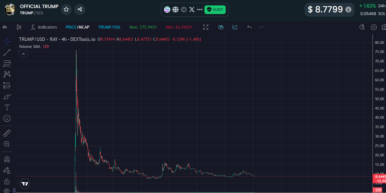The width and height of the screenshot is (386, 193).
Task: Activate the Zoom In tool
Action: (x=7, y=144)
